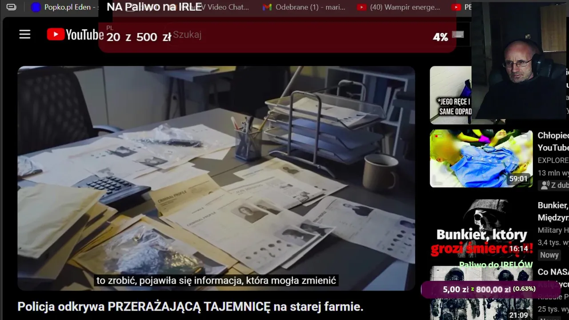The image size is (569, 320).
Task: Go to the YouTube home logo
Action: (75, 35)
